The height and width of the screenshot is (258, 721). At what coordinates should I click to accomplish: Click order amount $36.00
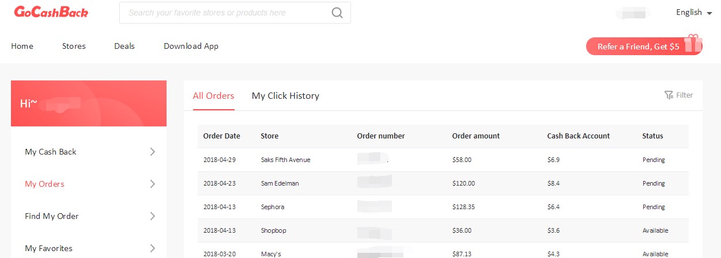(x=462, y=230)
